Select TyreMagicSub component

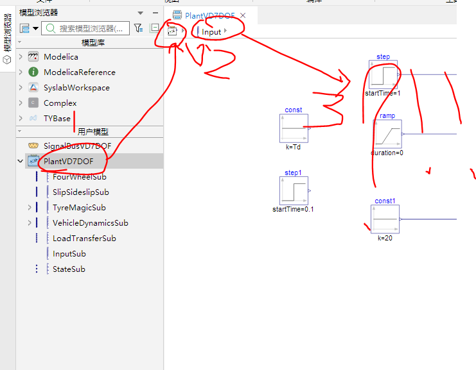tap(79, 208)
